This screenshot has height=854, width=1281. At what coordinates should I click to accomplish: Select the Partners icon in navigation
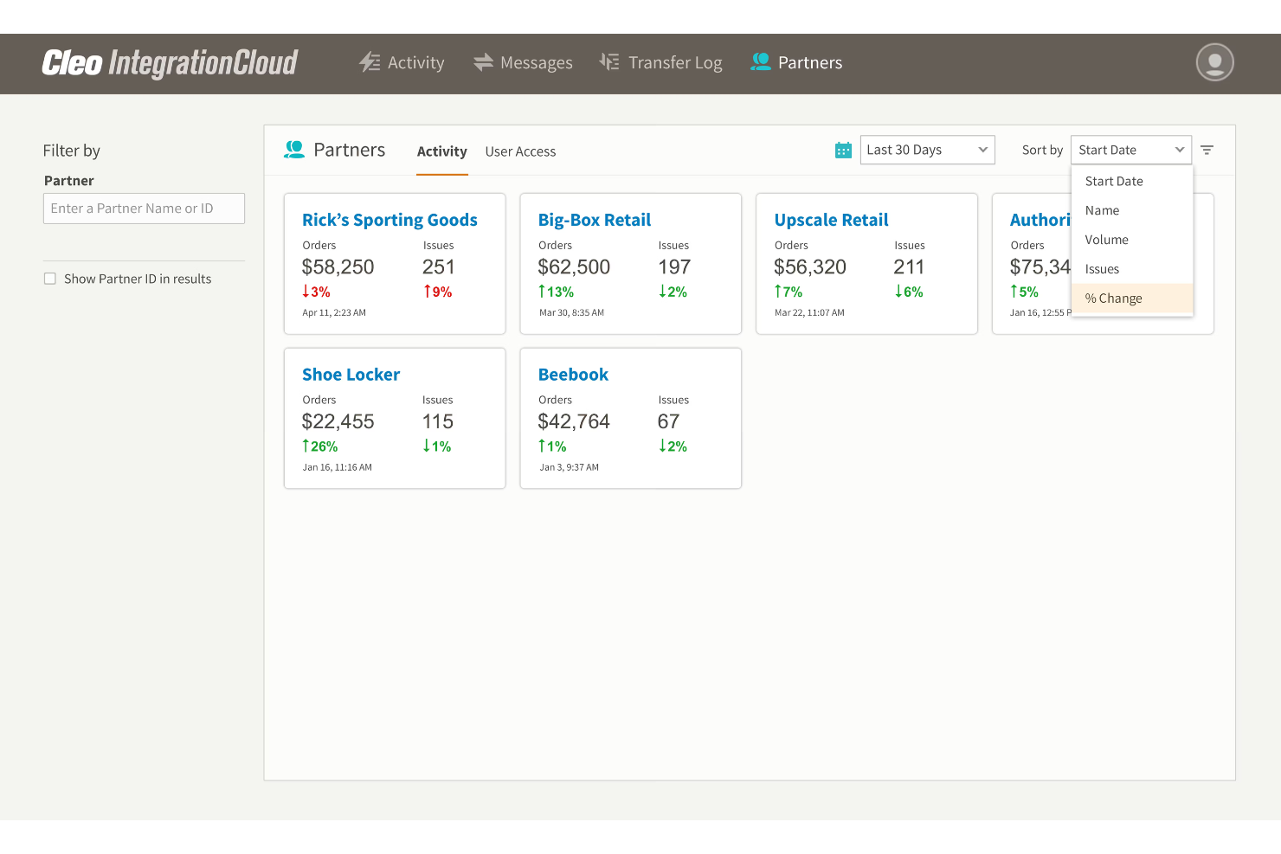[760, 61]
